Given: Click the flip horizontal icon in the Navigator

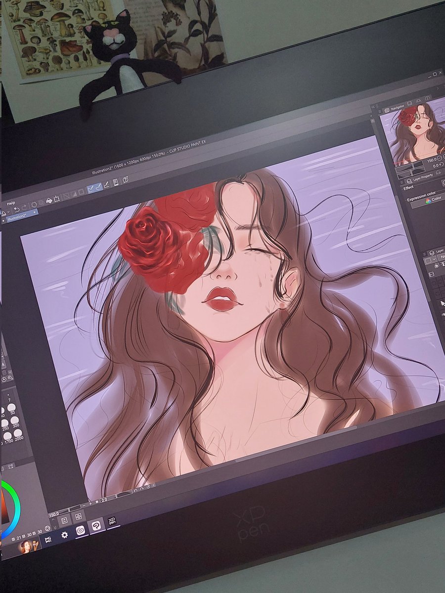Looking at the screenshot, I should click(438, 172).
